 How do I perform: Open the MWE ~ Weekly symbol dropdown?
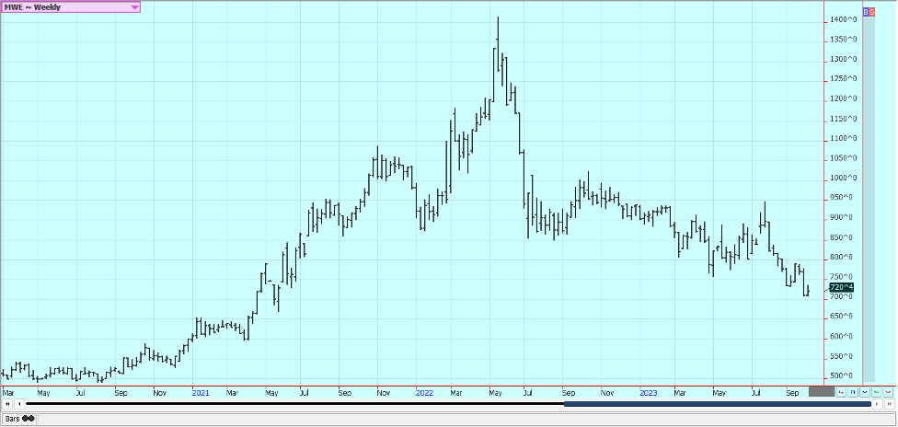[64, 6]
